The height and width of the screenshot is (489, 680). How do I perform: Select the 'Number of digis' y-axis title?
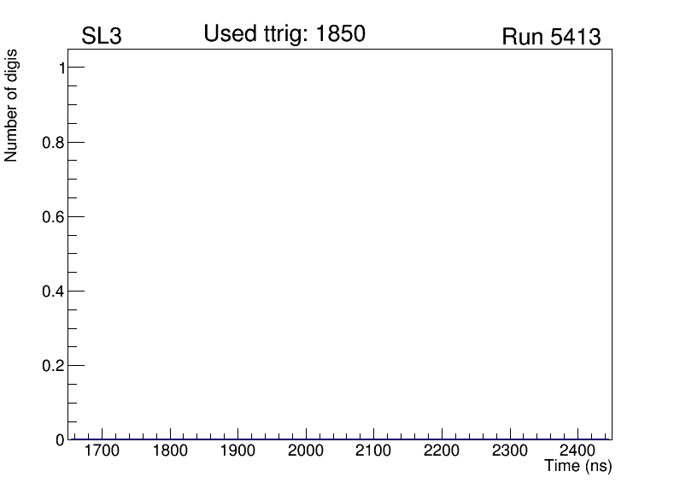pos(12,105)
